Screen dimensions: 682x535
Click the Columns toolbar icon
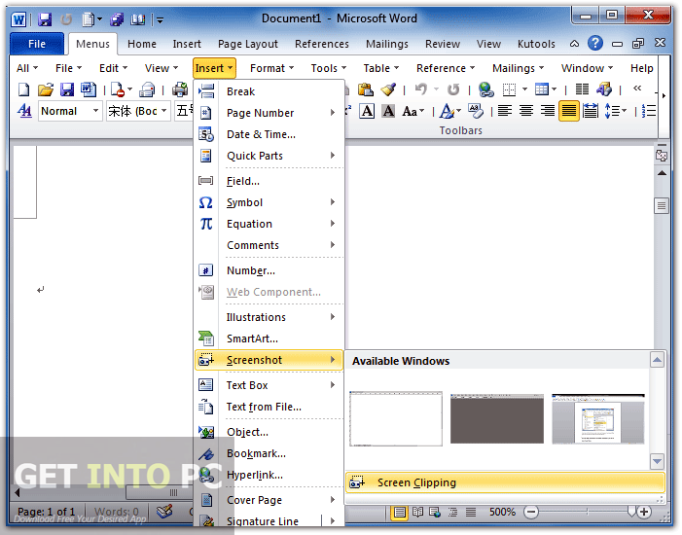(582, 90)
